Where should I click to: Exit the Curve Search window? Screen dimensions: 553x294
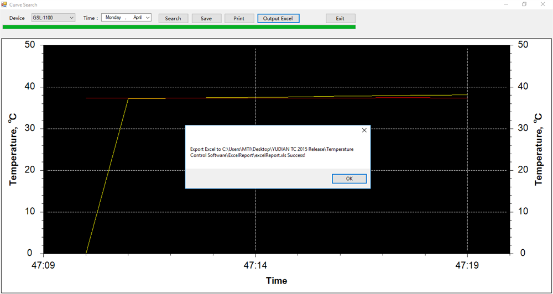(x=340, y=18)
